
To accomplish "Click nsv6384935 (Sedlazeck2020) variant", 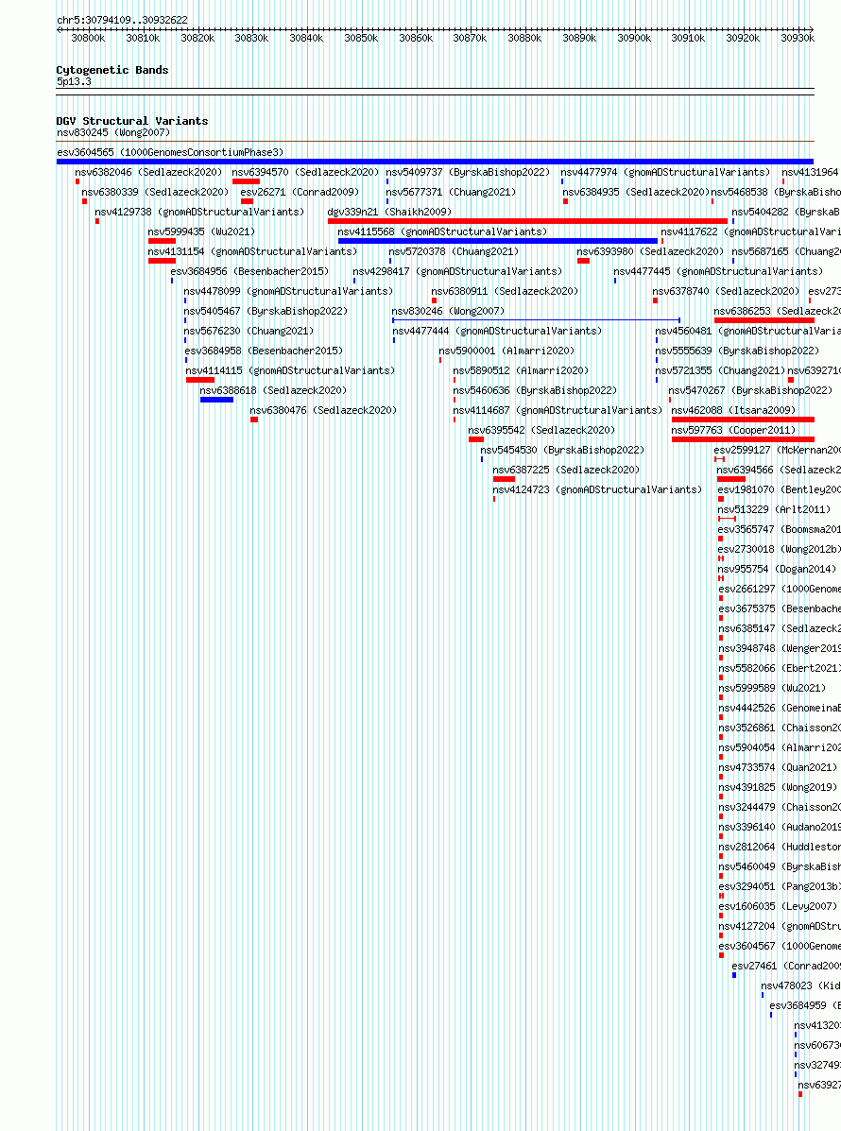I will pyautogui.click(x=636, y=192).
